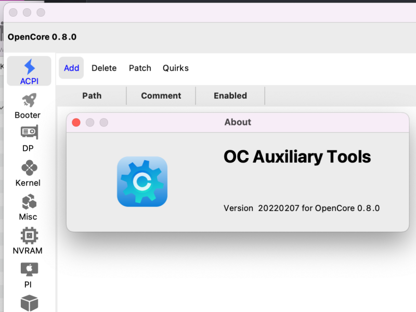Select the DP graphics card icon
Viewport: 416px width, 312px height.
point(29,132)
